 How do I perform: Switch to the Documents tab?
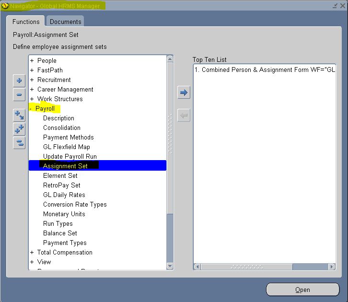coord(66,22)
